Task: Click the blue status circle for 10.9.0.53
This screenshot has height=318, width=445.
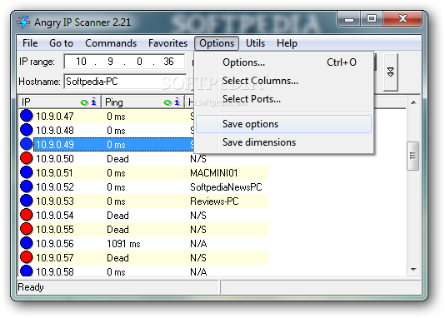Action: click(27, 201)
